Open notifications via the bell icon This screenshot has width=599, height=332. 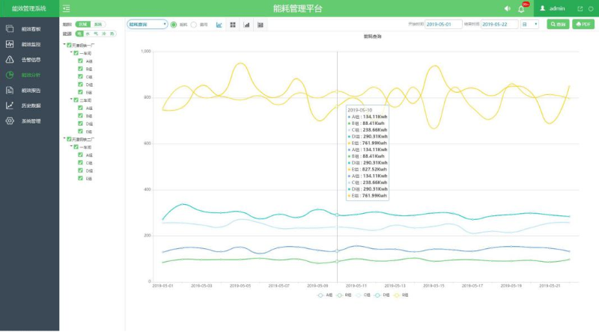tap(521, 8)
